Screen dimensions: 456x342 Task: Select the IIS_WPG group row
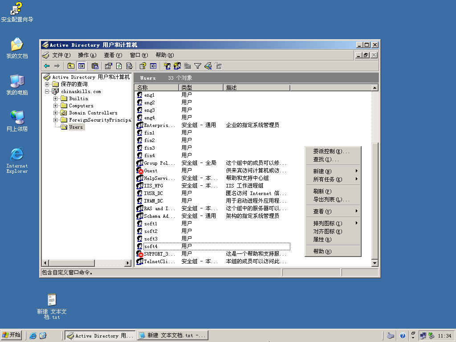point(213,186)
